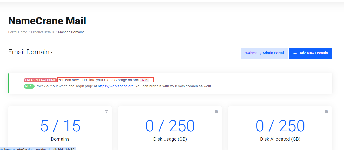Click the file icon on Disk Allocated card
344x150 pixels.
coord(327,111)
